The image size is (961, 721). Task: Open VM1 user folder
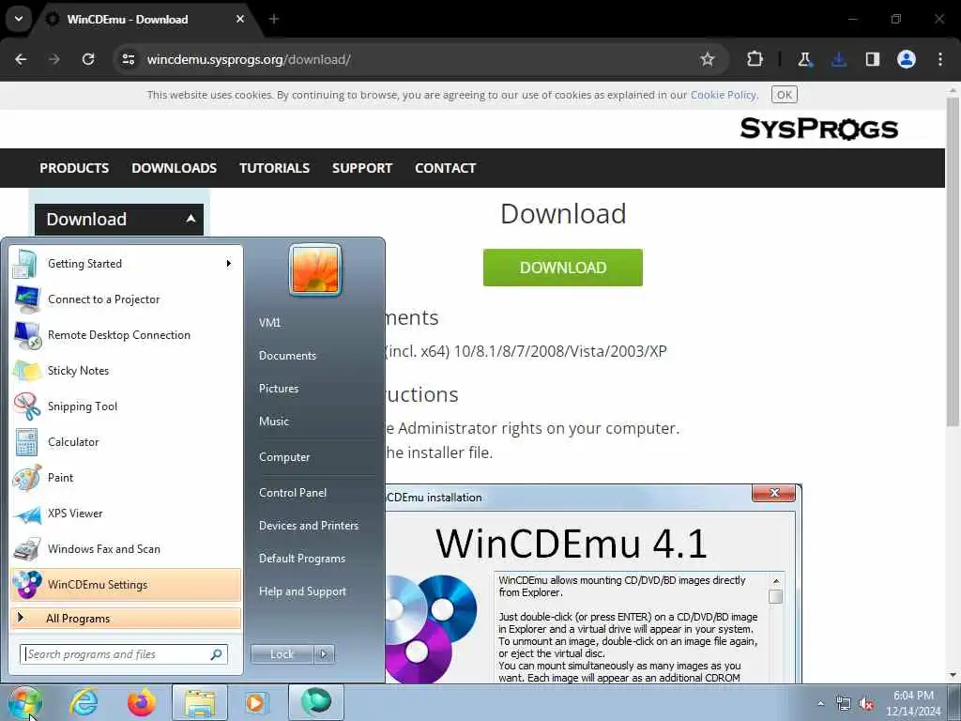point(269,323)
